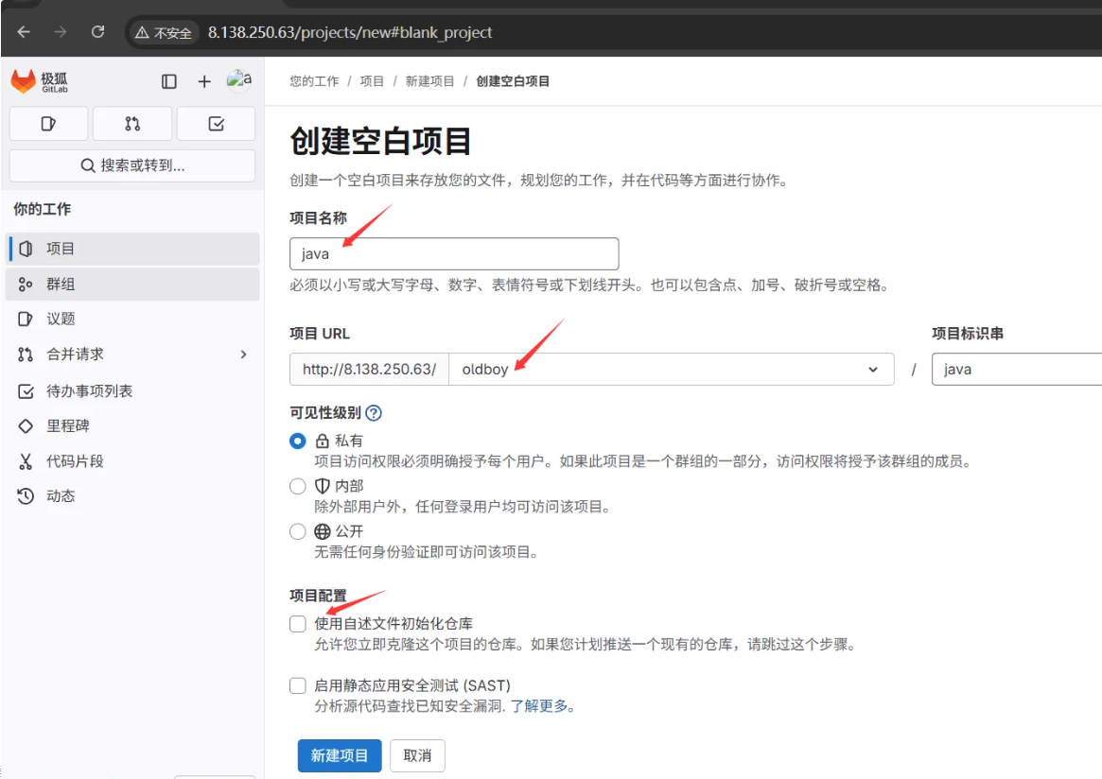The width and height of the screenshot is (1102, 779).
Task: Expand the 合并请求 submenu chevron
Action: point(243,355)
